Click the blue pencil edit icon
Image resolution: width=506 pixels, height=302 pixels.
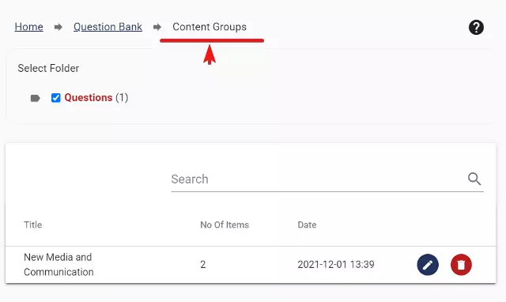click(428, 265)
